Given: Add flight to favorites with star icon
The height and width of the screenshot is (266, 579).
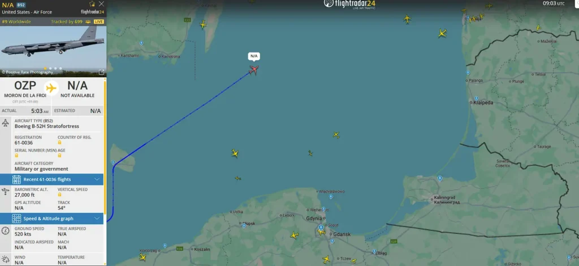Looking at the screenshot, I should coord(92,4).
